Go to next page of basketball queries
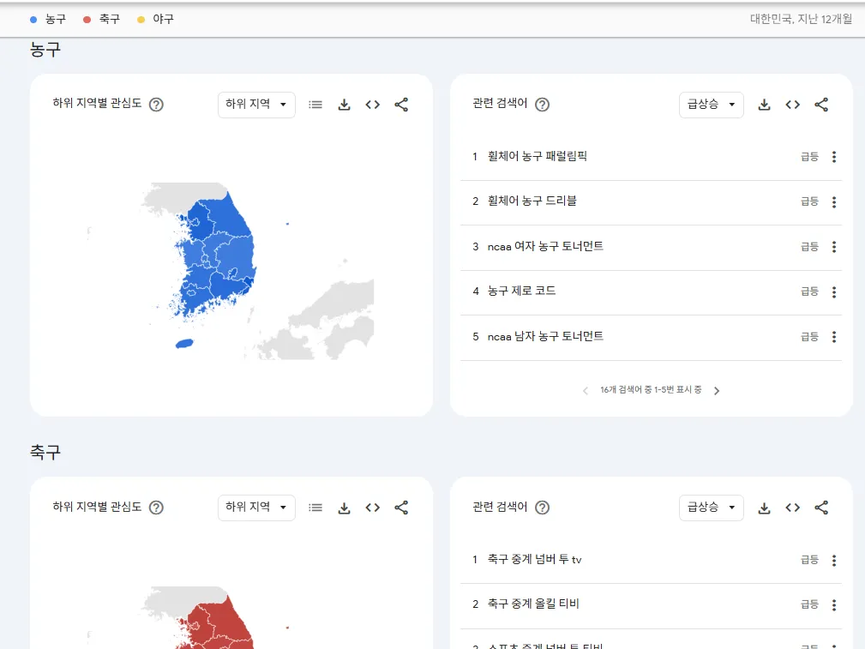Image resolution: width=865 pixels, height=649 pixels. coord(717,391)
